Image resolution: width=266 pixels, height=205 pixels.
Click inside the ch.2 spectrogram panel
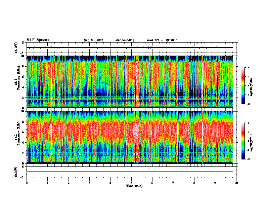click(x=130, y=137)
